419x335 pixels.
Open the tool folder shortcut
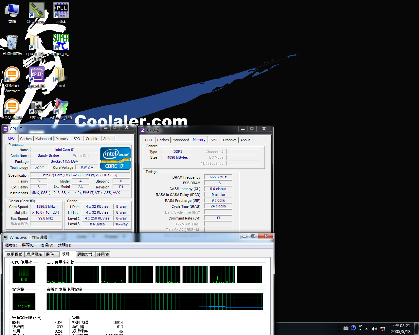tap(61, 77)
